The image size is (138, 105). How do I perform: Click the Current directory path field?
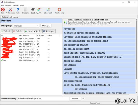[x=44, y=99]
